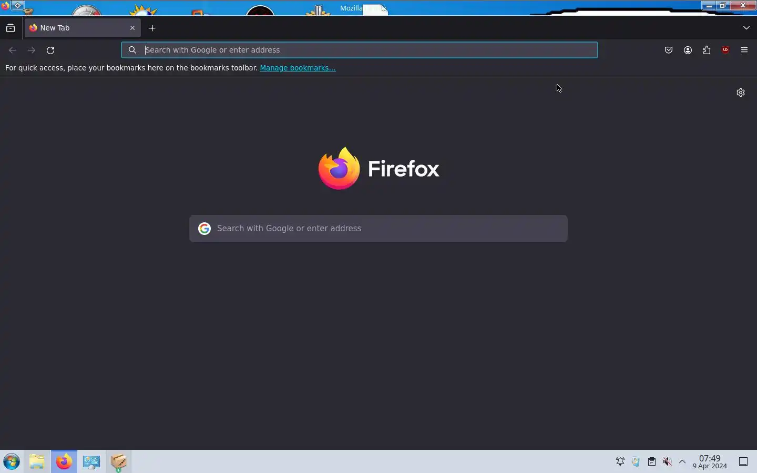757x473 pixels.
Task: Click the Save to Pocket icon
Action: point(669,50)
